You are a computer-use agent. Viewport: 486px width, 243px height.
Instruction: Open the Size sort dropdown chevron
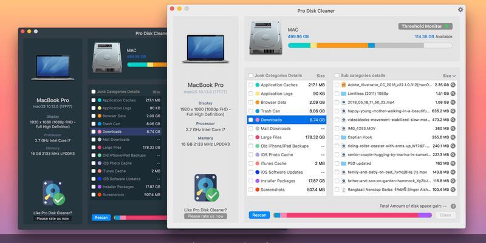(454, 75)
